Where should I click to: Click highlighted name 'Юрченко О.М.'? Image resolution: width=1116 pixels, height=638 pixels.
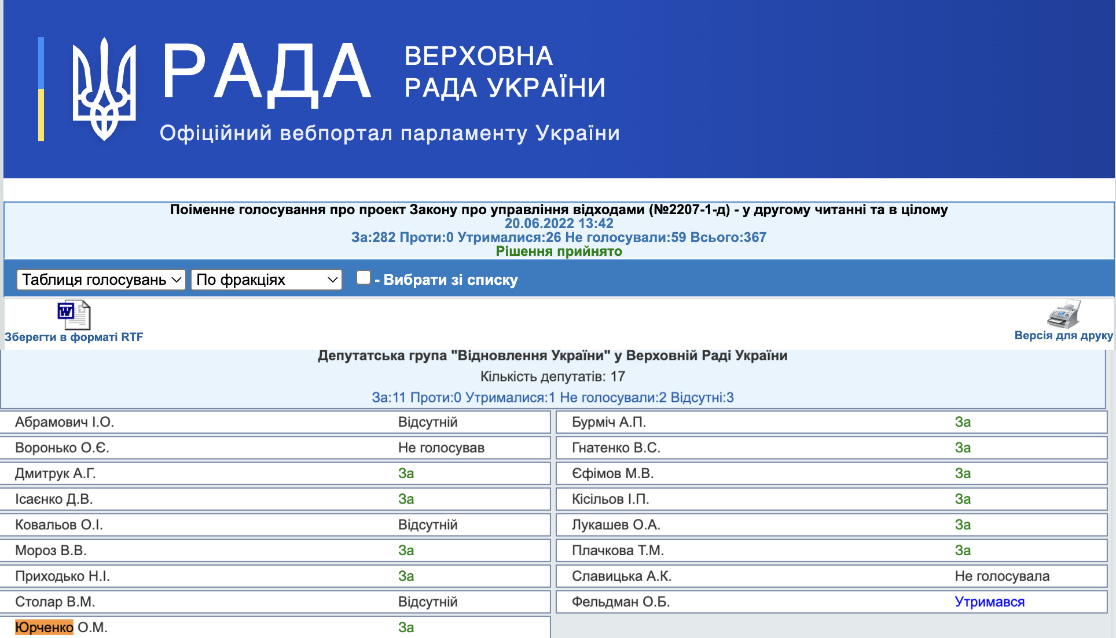click(61, 628)
